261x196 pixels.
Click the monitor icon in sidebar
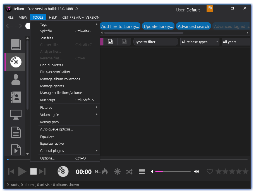coord(16,115)
